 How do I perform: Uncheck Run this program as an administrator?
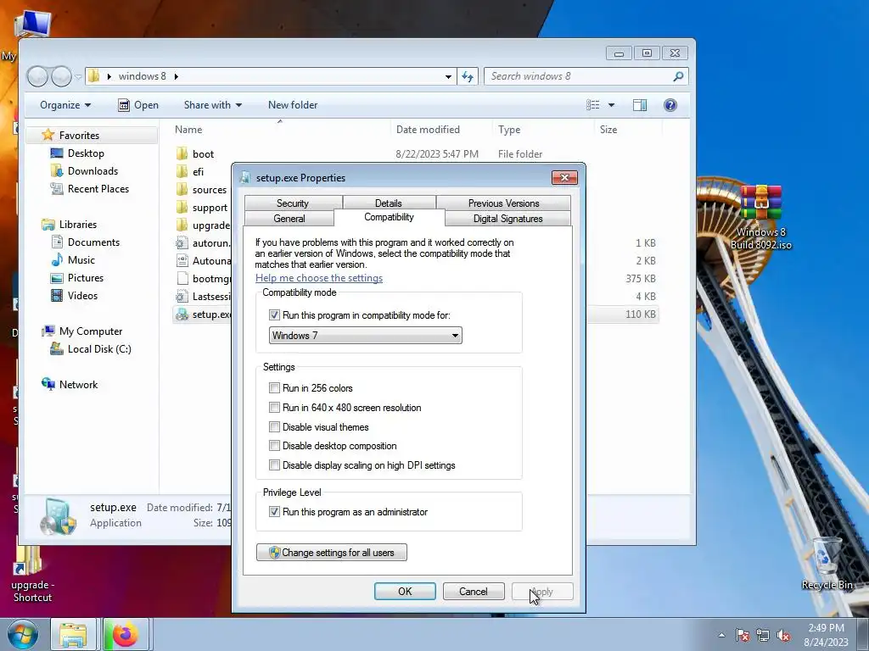point(274,511)
